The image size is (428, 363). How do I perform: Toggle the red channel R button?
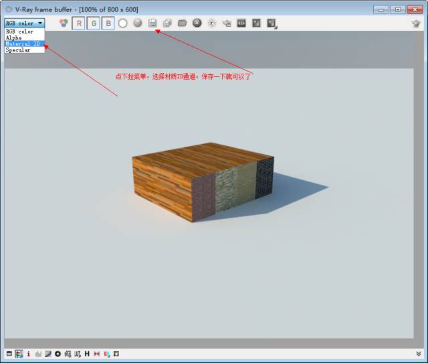pyautogui.click(x=79, y=23)
